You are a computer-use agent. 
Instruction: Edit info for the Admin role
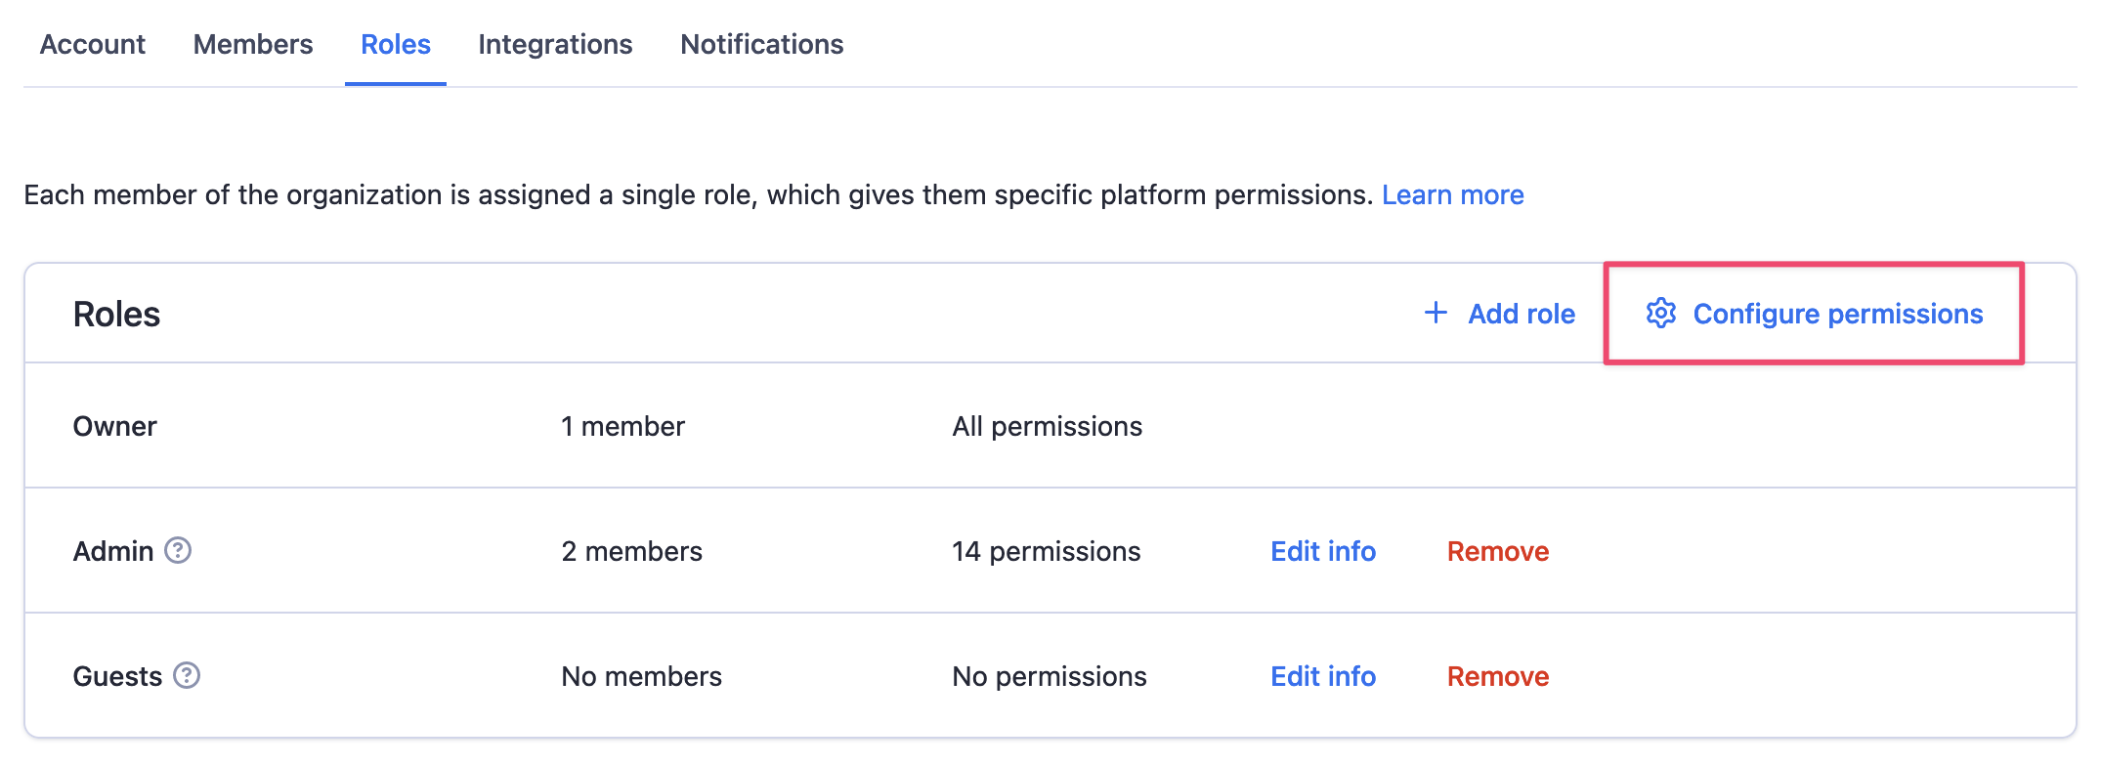click(1322, 552)
